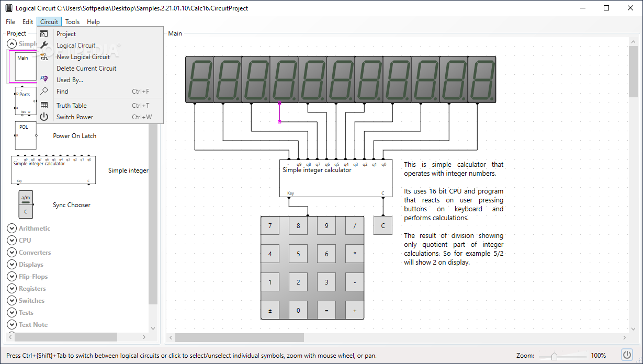Click the Used By icon
The image size is (643, 364).
pyautogui.click(x=44, y=79)
